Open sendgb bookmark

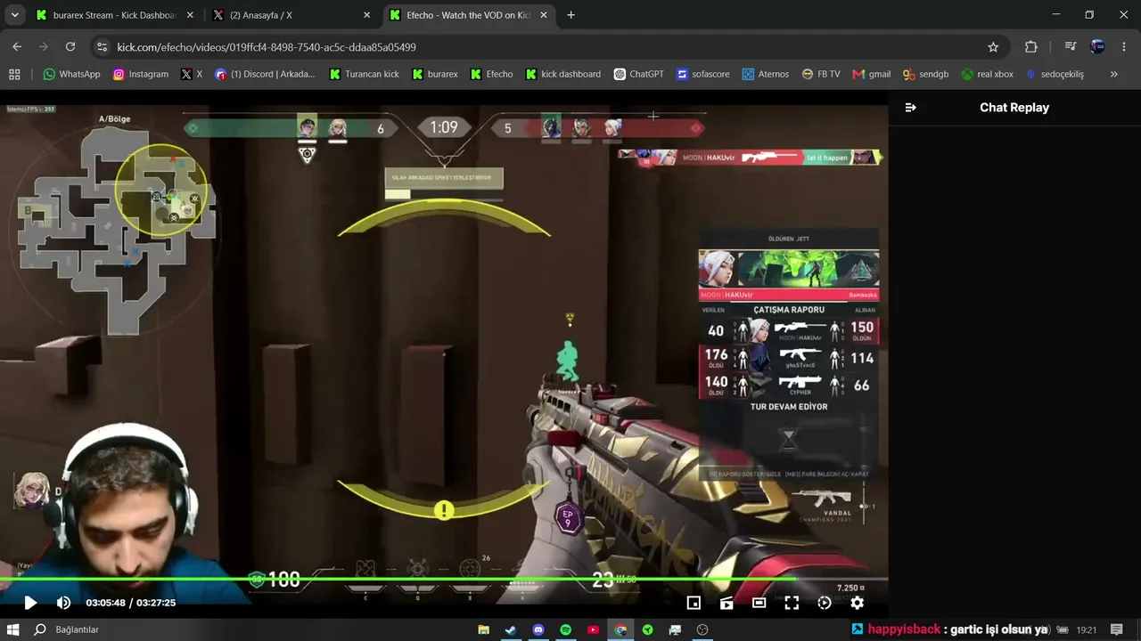926,74
